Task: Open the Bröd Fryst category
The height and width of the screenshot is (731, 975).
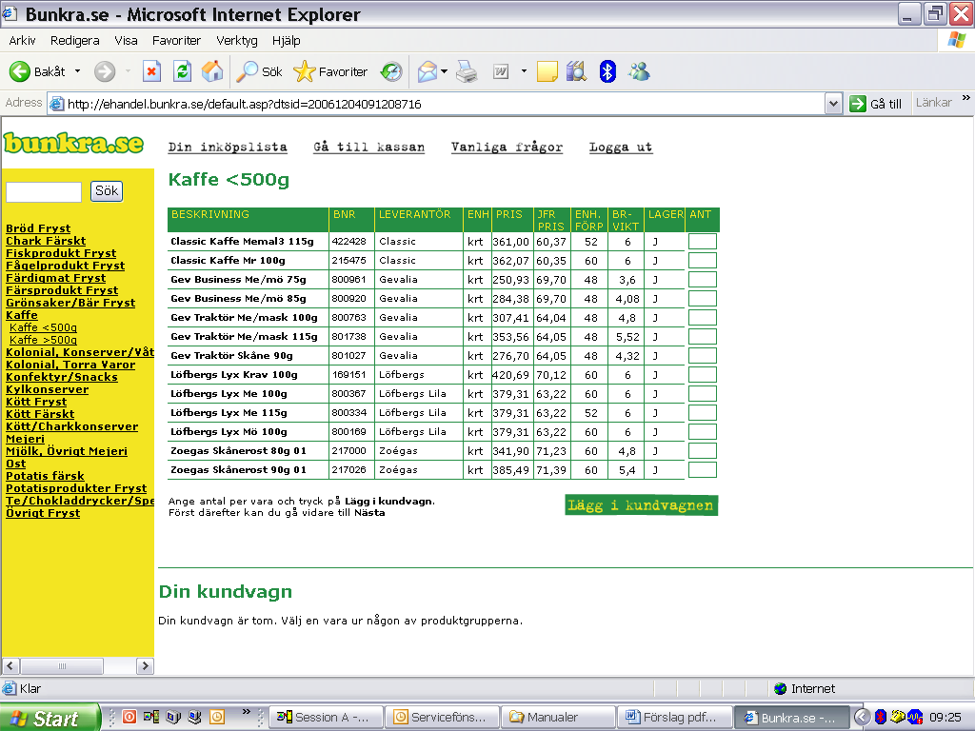Action: 38,228
